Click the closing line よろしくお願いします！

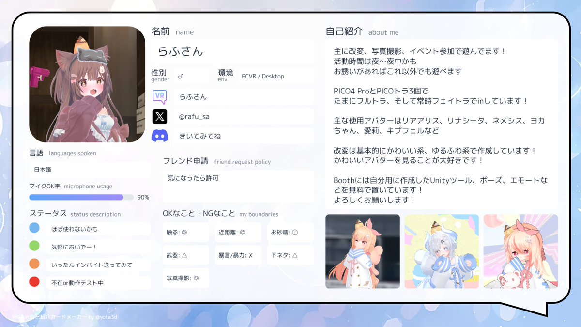(373, 200)
